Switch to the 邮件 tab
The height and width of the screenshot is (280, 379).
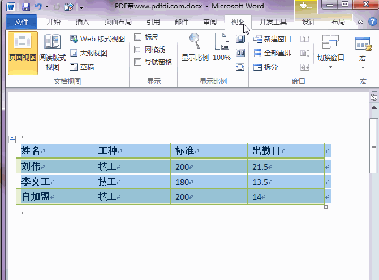coord(182,22)
